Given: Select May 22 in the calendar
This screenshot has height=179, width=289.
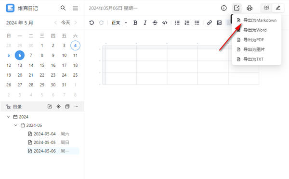Looking at the screenshot, I should point(42,75).
